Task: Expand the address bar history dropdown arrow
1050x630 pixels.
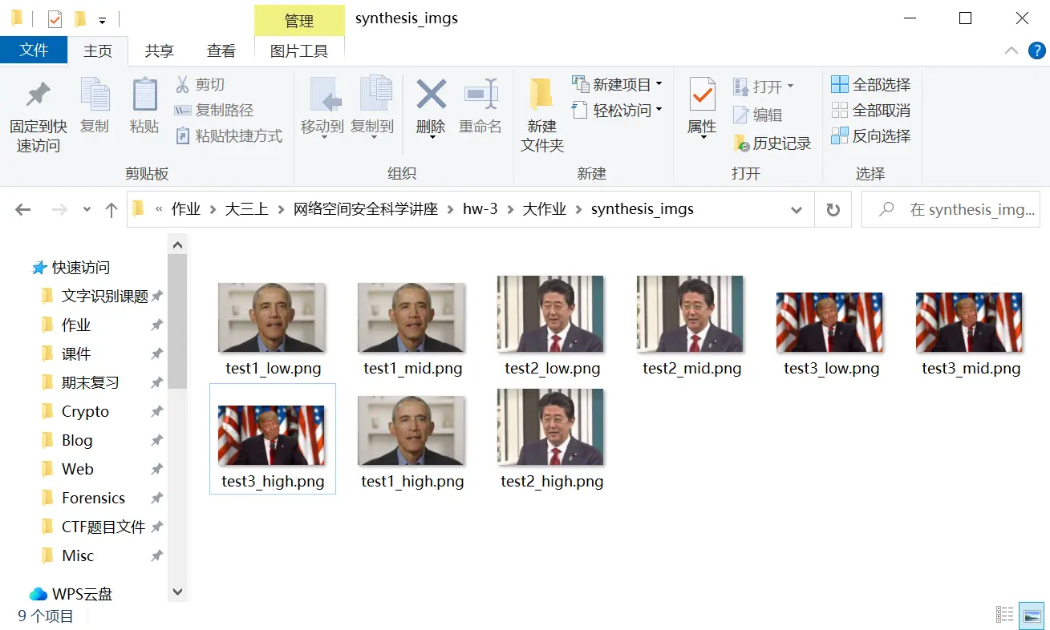Action: [x=797, y=210]
